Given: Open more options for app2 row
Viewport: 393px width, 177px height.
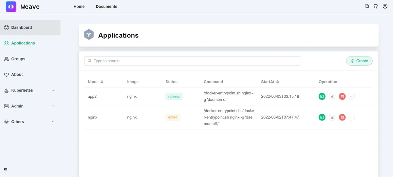Looking at the screenshot, I should (x=351, y=96).
